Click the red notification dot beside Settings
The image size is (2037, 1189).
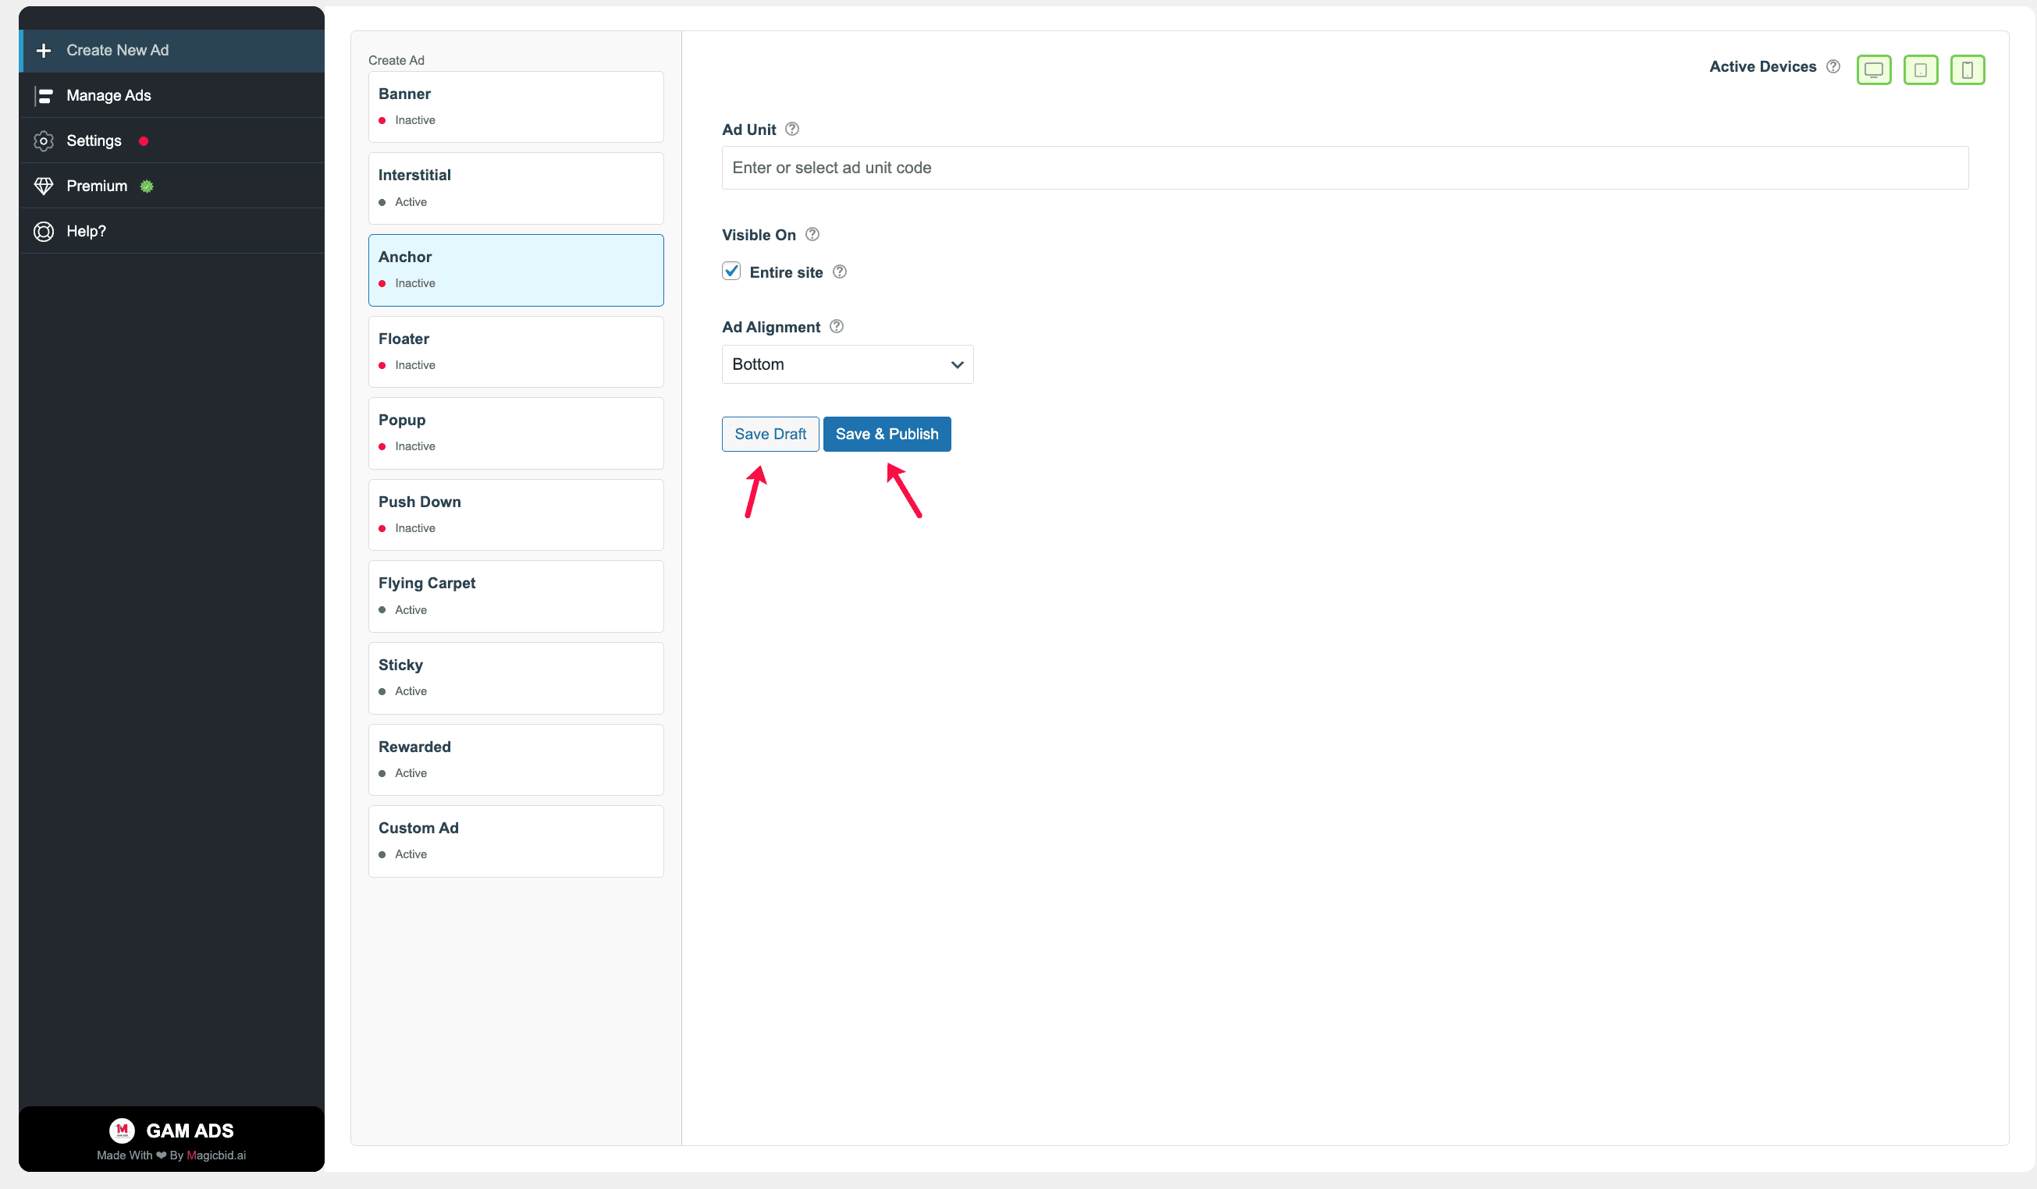pyautogui.click(x=143, y=140)
